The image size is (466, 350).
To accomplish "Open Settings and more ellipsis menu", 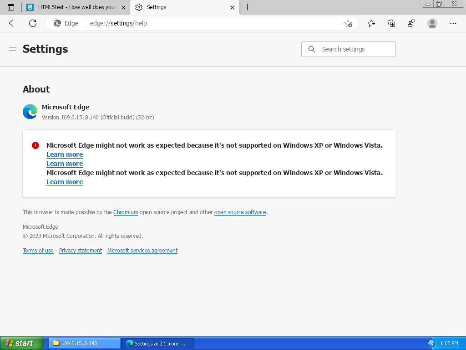I will click(453, 23).
